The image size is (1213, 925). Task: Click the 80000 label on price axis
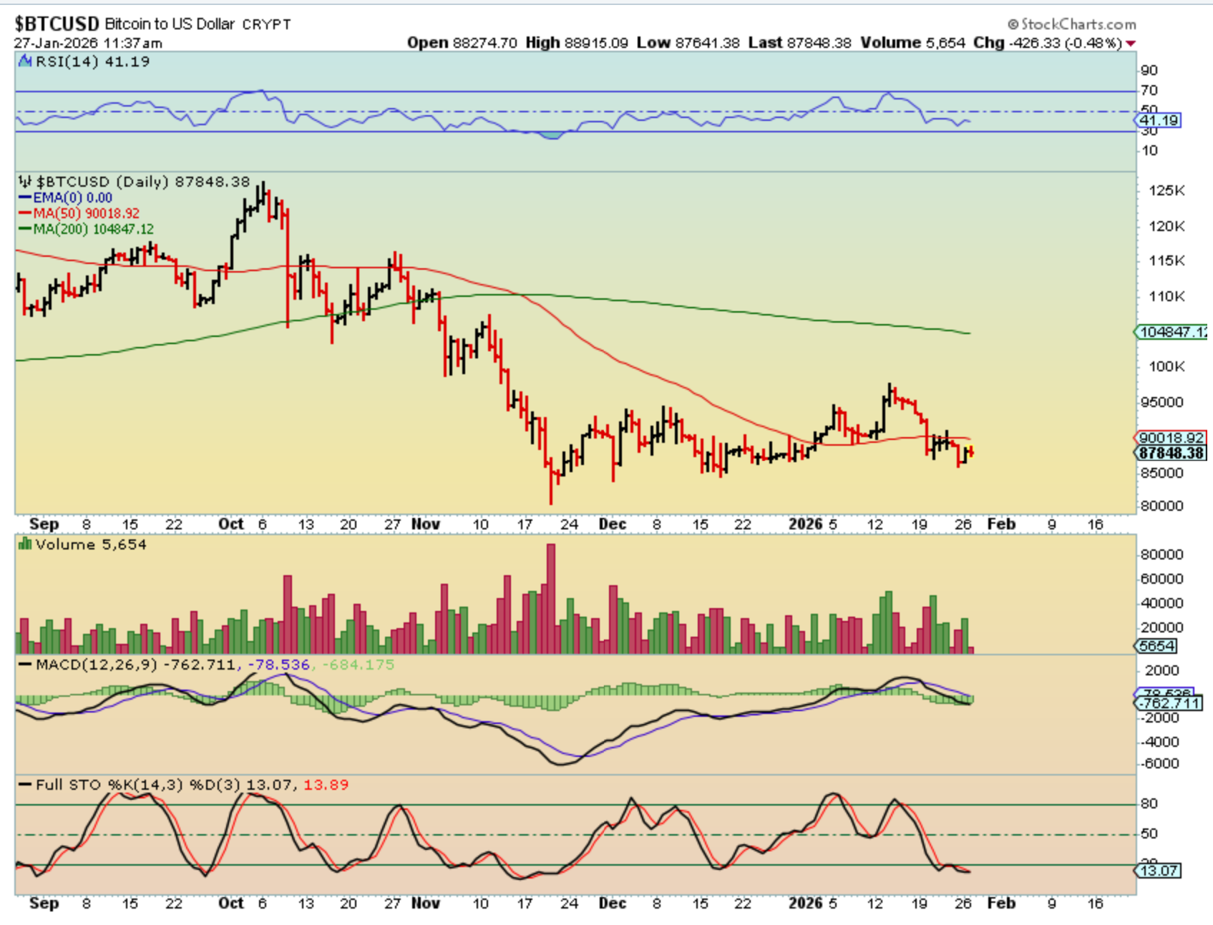coord(1161,506)
